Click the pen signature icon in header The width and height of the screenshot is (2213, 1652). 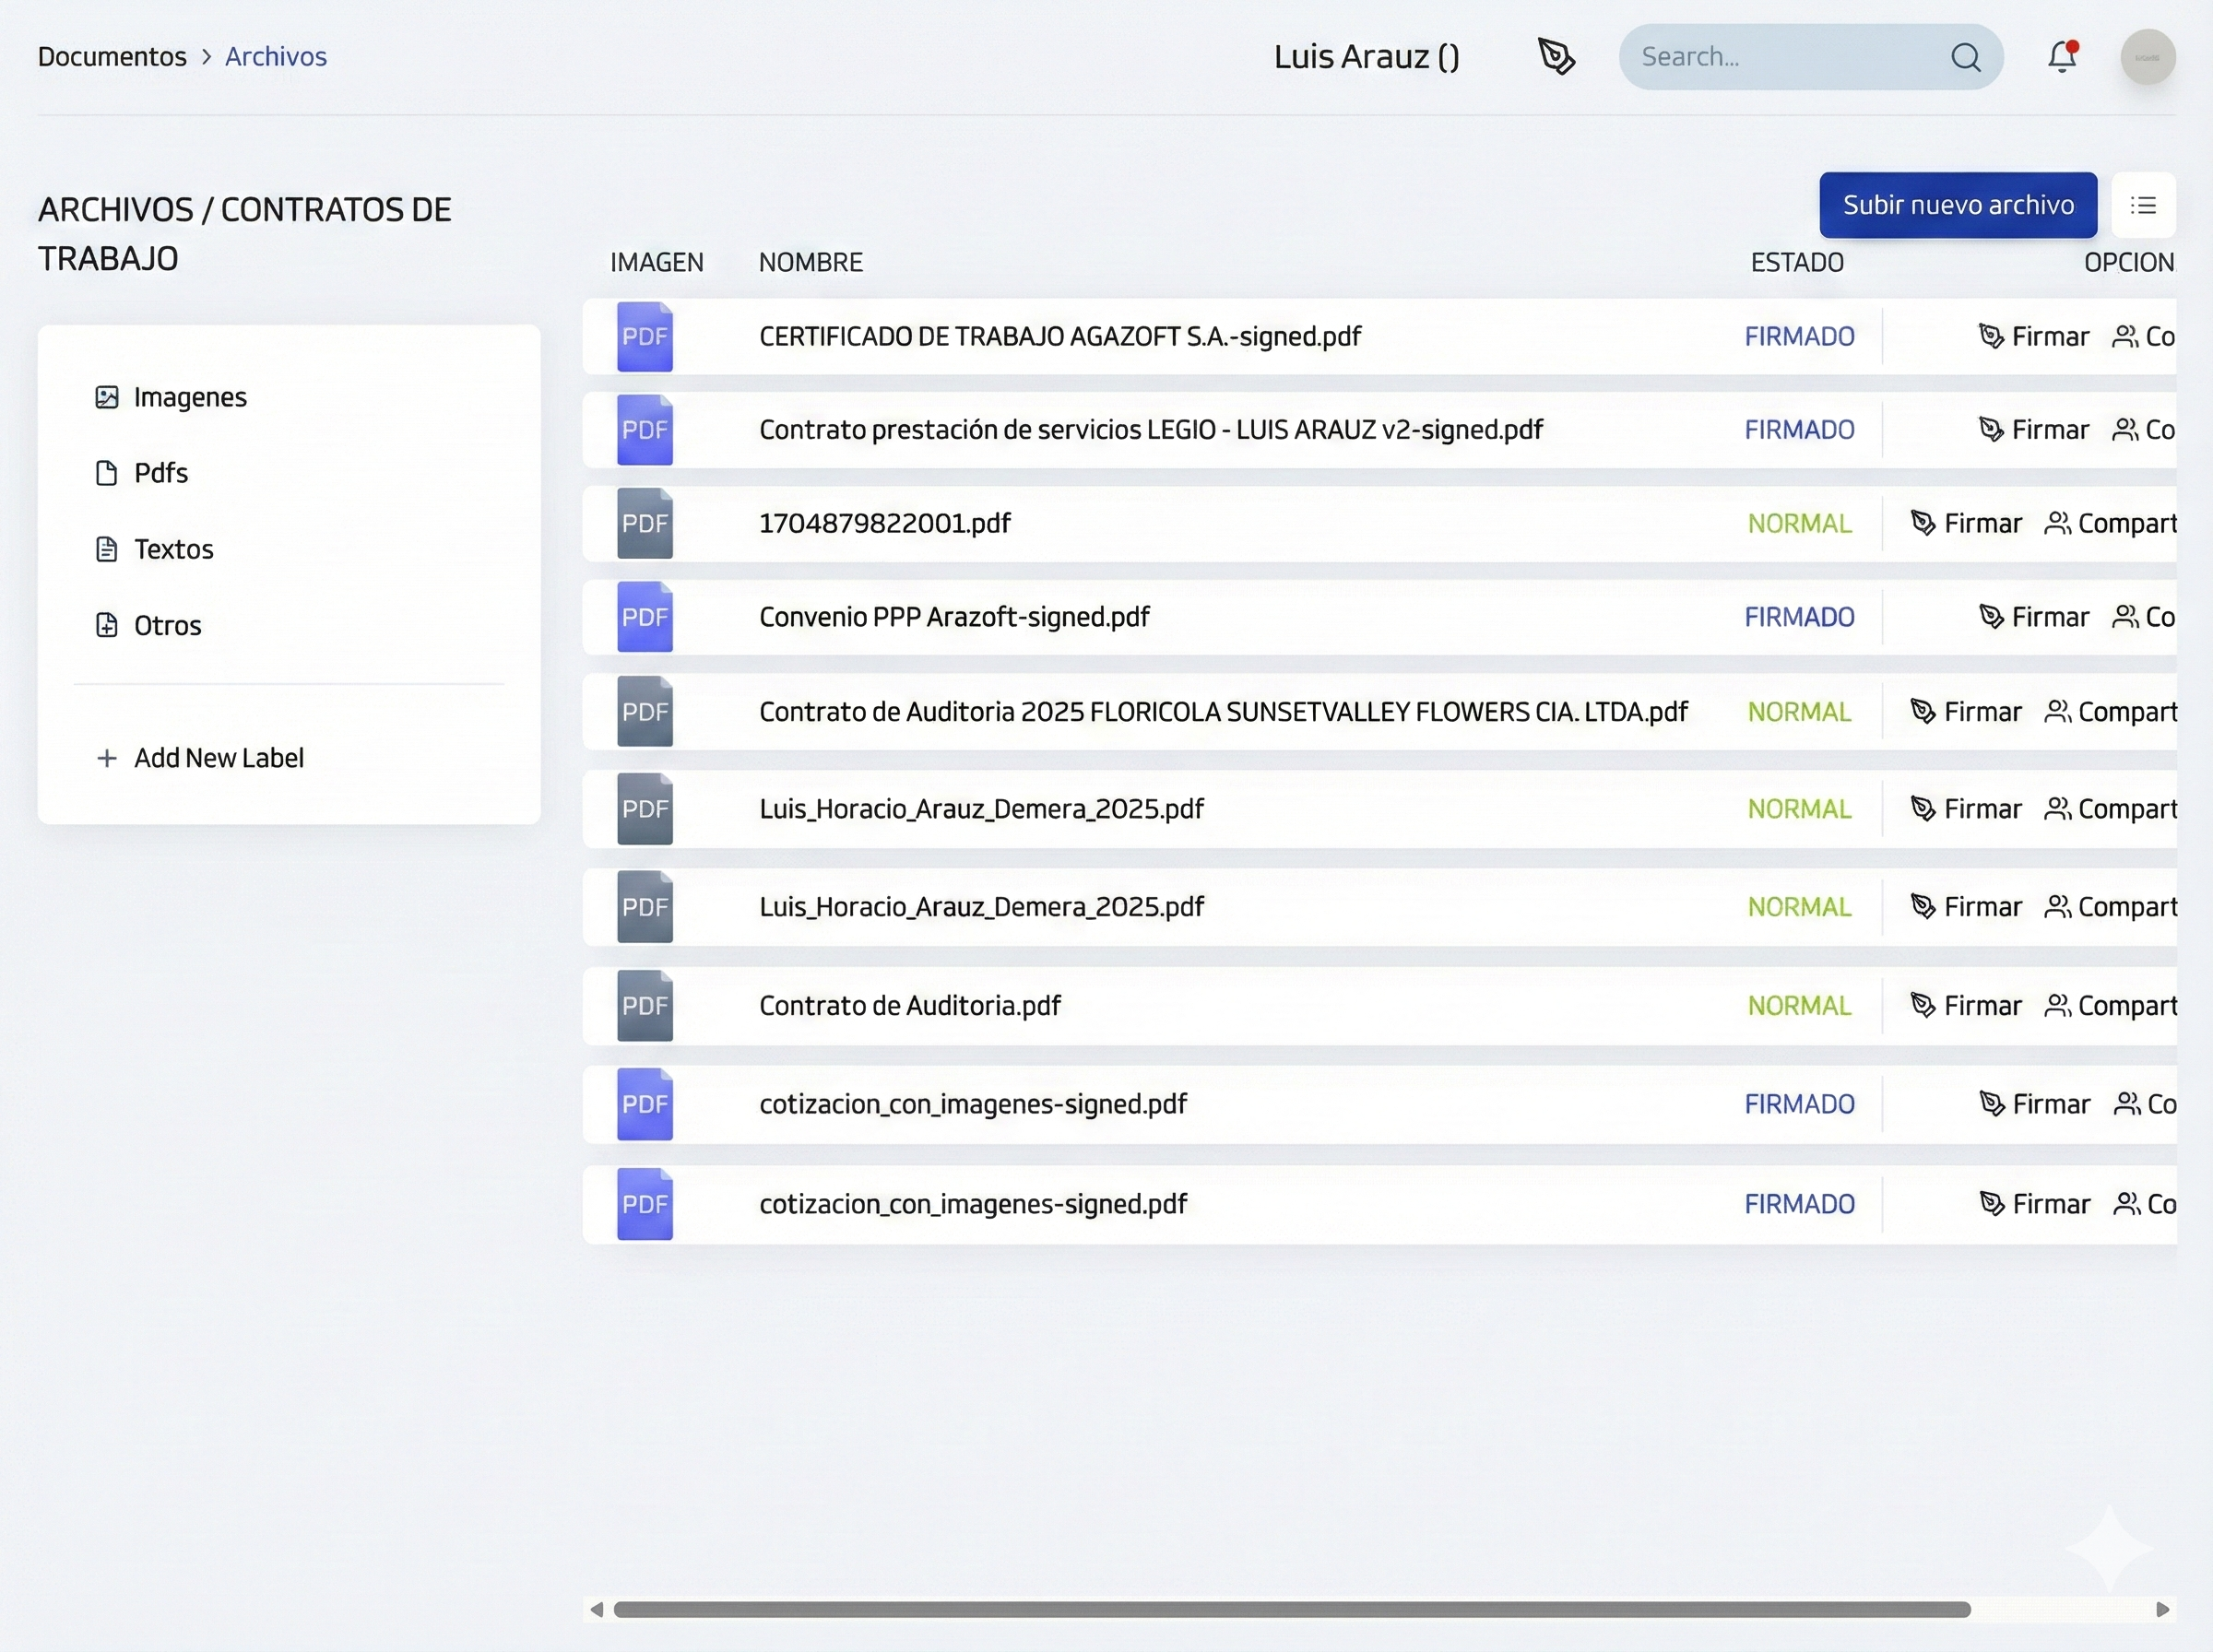click(1555, 57)
